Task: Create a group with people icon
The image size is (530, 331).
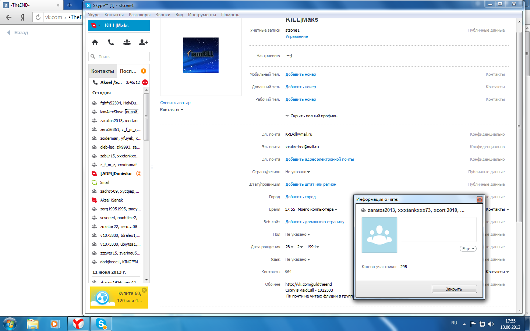Action: click(127, 42)
